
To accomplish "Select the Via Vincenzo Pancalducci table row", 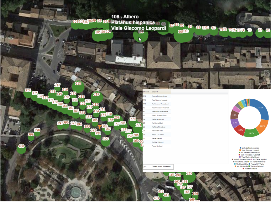I will pyautogui.click(x=160, y=104).
